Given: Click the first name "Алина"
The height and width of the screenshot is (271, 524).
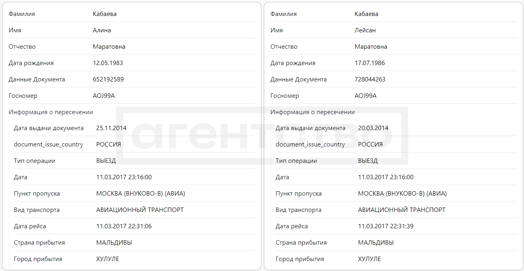Looking at the screenshot, I should 102,30.
